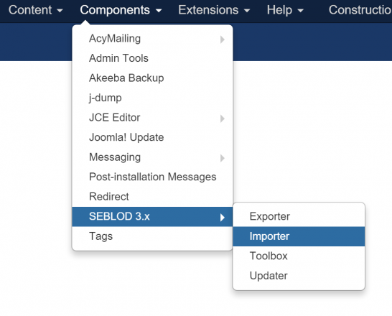Choose j-dump menu entry

pyautogui.click(x=152, y=98)
